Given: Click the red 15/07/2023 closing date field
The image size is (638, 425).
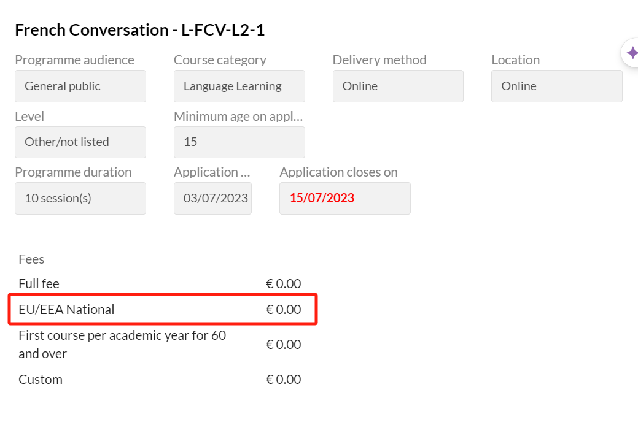Looking at the screenshot, I should (344, 199).
